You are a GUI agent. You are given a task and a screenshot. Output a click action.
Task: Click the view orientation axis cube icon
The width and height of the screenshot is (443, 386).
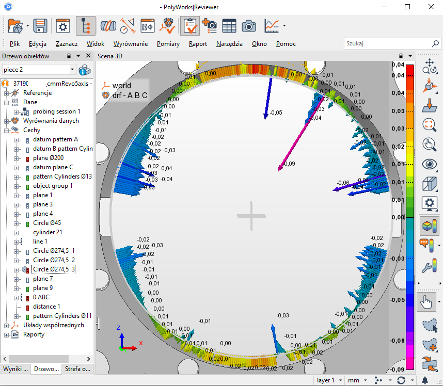(x=430, y=86)
